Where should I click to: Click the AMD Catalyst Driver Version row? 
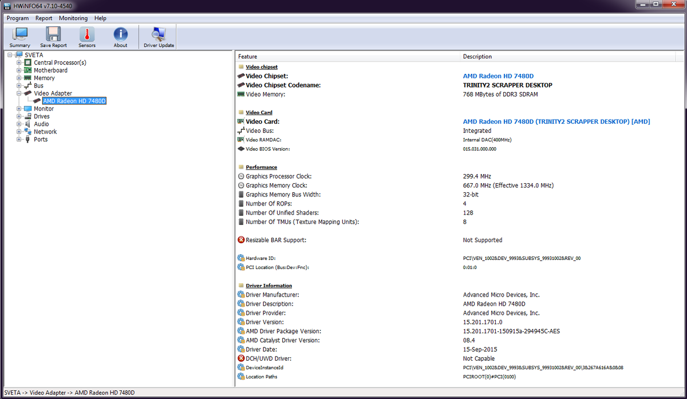tap(456, 340)
